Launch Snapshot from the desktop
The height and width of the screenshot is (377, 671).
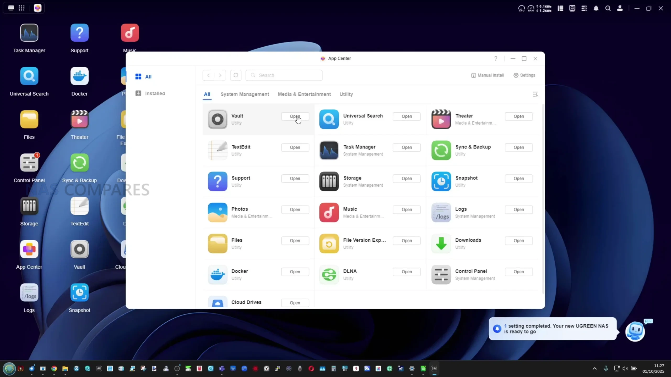[x=79, y=293]
